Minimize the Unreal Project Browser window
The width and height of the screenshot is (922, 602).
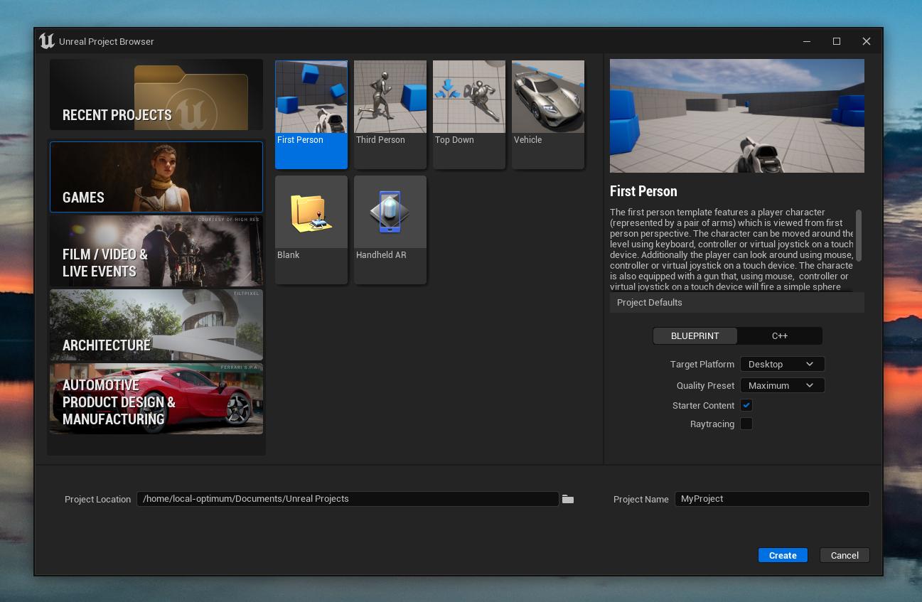tap(807, 41)
